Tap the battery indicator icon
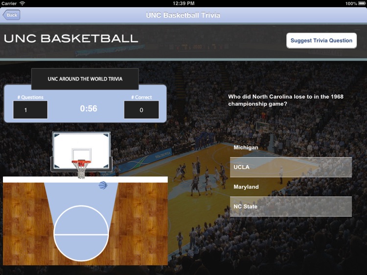The image size is (367, 275). [x=362, y=3]
